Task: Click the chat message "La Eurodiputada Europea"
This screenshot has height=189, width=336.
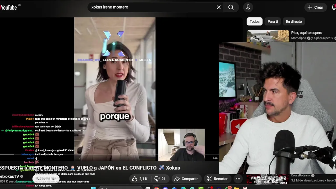Action: (x=49, y=154)
